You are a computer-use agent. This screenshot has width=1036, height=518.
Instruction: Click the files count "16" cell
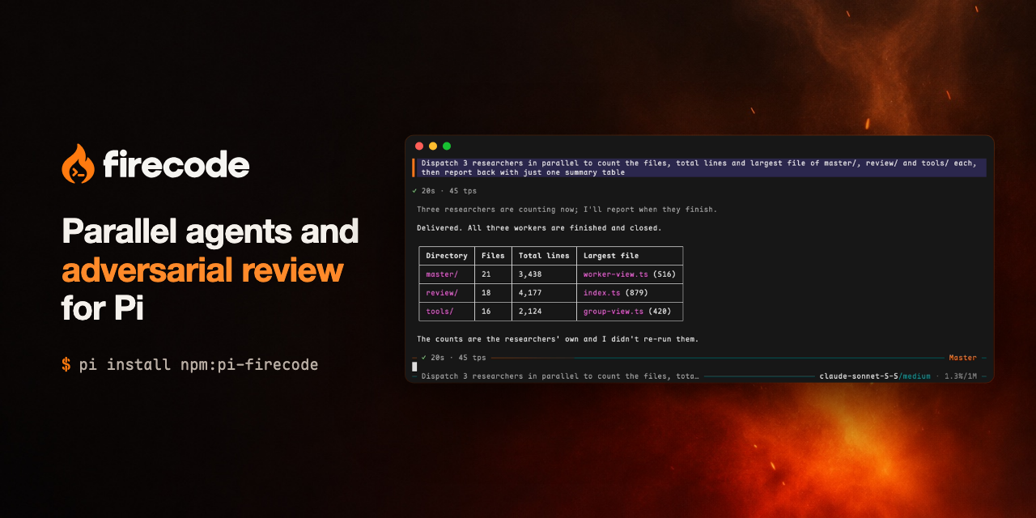tap(493, 312)
